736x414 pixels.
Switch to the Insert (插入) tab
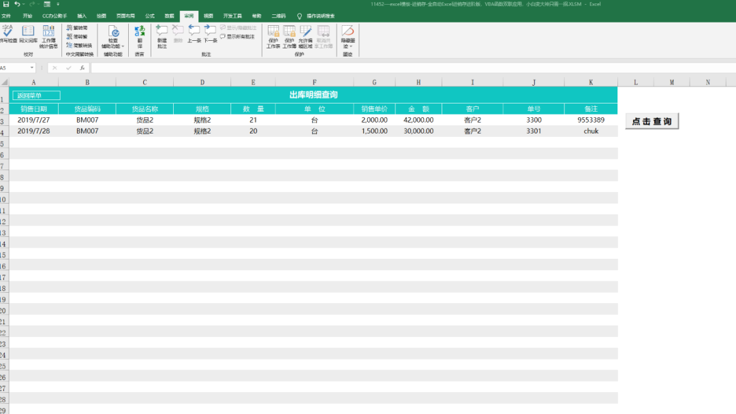[82, 16]
